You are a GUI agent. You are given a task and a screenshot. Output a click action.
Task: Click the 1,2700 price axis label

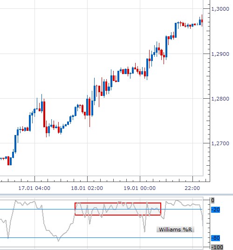click(220, 143)
